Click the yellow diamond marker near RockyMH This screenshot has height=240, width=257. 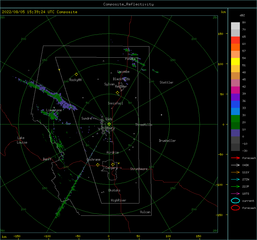[x=76, y=74]
